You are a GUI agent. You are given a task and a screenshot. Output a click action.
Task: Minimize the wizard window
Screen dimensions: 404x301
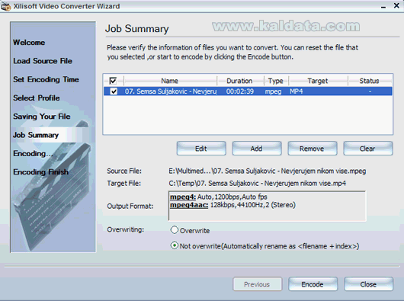[383, 6]
